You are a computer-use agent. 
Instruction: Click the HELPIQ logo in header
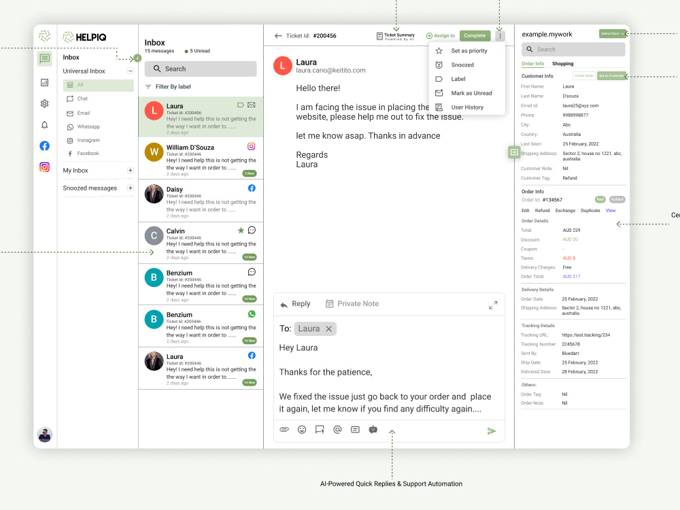[84, 37]
